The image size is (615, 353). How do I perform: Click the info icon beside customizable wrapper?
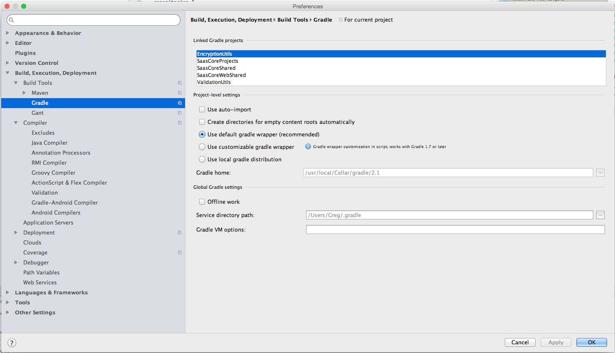click(x=308, y=146)
